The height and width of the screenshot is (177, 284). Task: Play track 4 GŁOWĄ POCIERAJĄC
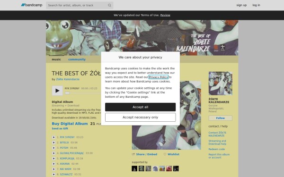point(53,153)
